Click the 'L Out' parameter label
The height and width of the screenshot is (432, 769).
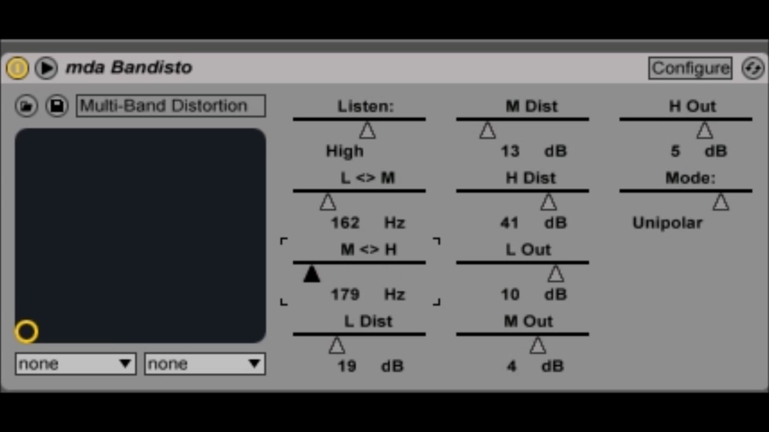pos(529,250)
